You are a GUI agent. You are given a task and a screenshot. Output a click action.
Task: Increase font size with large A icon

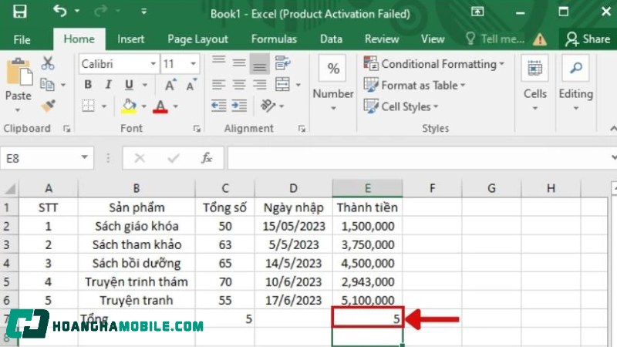(x=169, y=85)
